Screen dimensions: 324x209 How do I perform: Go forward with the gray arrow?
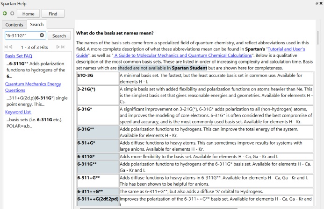tap(12, 14)
